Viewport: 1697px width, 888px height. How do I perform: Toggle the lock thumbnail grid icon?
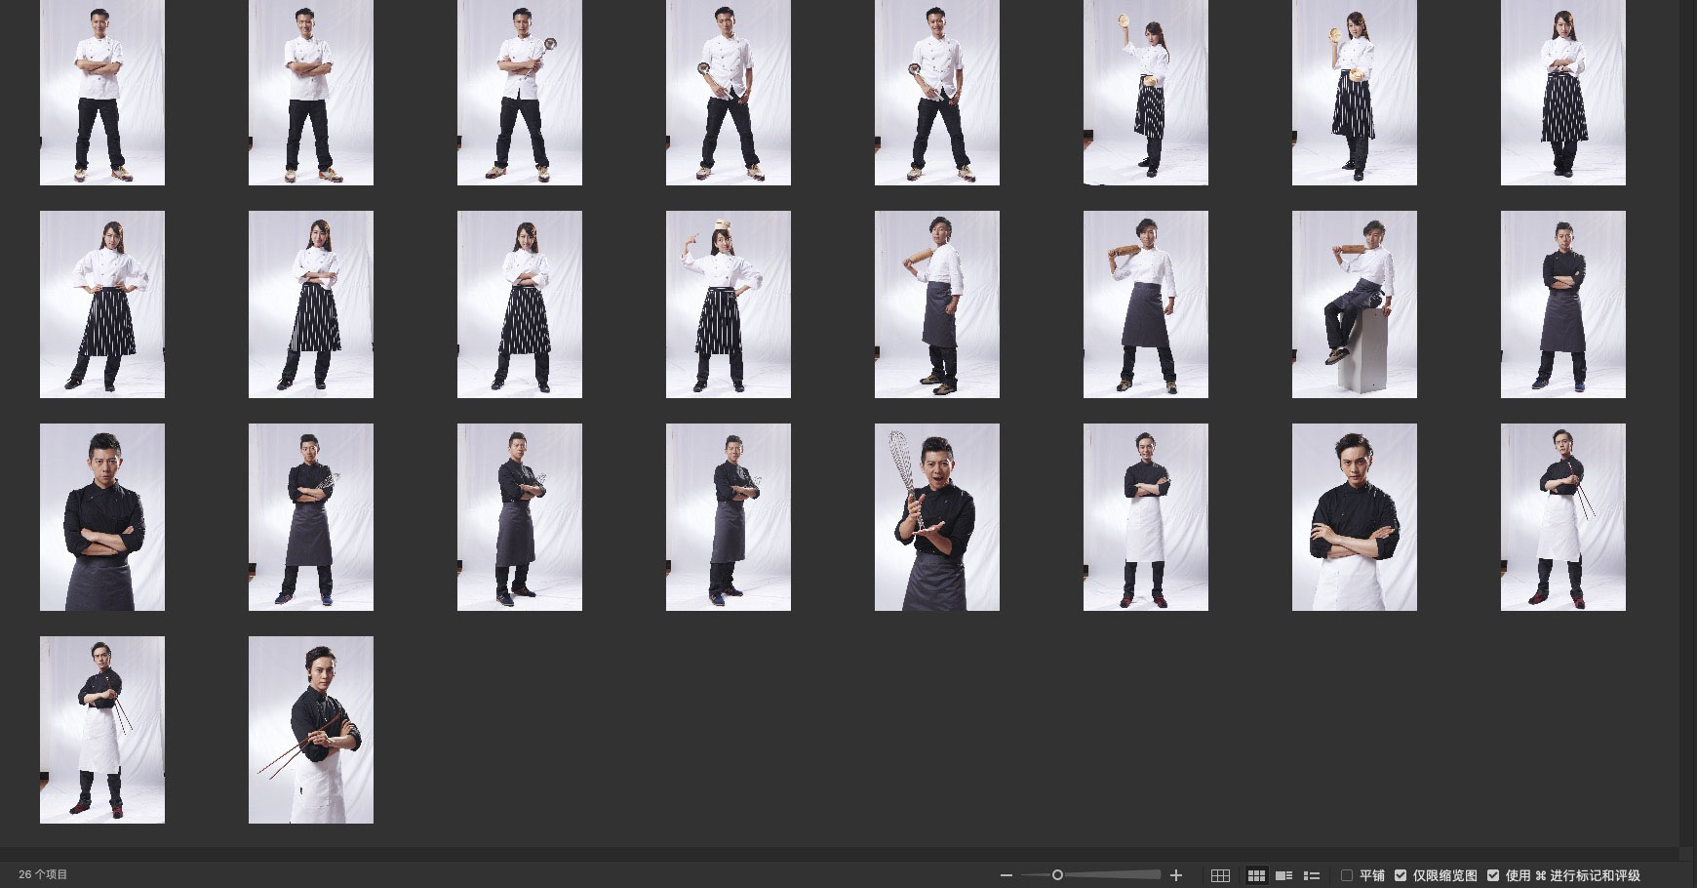tap(1220, 875)
